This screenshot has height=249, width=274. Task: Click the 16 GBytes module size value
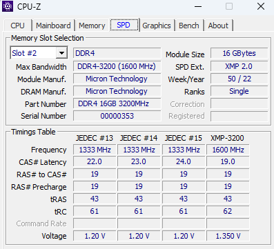tap(239, 53)
